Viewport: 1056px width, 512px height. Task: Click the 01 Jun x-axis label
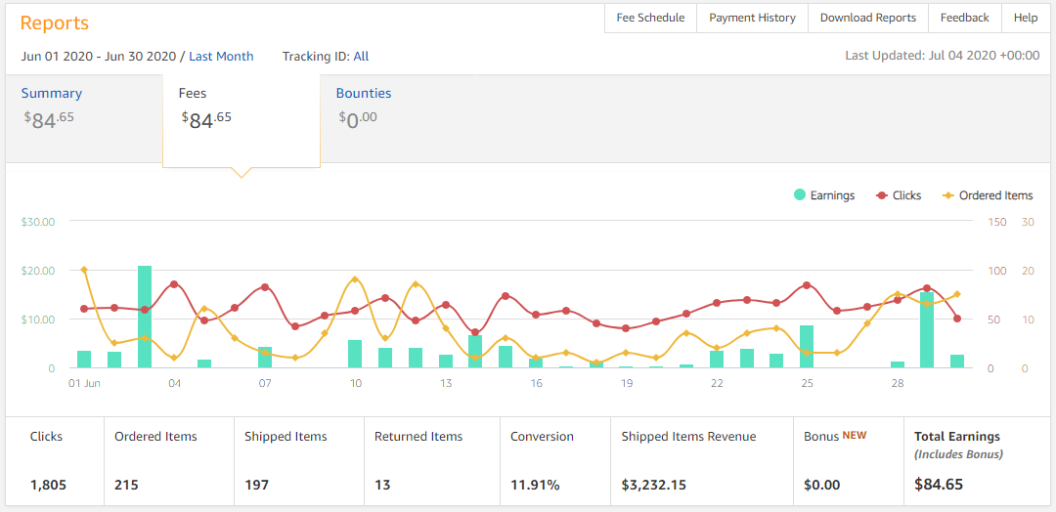point(84,383)
